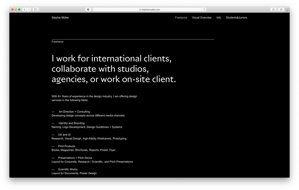Click "Developing design concepts across different media channels"
The width and height of the screenshot is (299, 190).
88,115
